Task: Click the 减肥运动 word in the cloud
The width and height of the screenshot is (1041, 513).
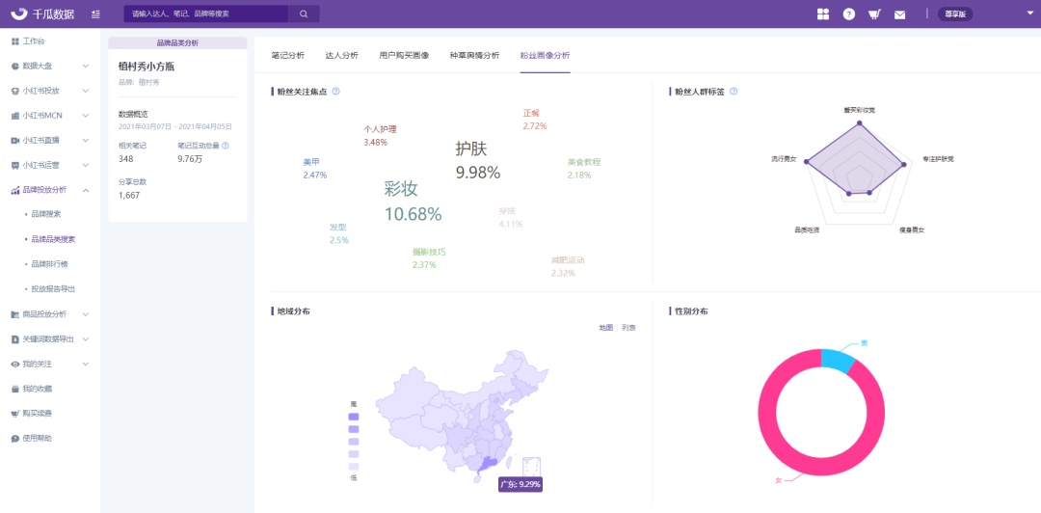Action: coord(568,259)
